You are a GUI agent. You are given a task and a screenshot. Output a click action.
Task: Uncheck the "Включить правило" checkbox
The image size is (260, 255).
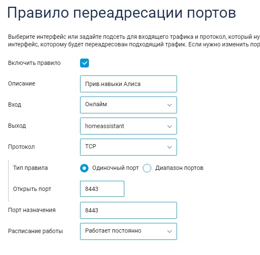coord(85,63)
